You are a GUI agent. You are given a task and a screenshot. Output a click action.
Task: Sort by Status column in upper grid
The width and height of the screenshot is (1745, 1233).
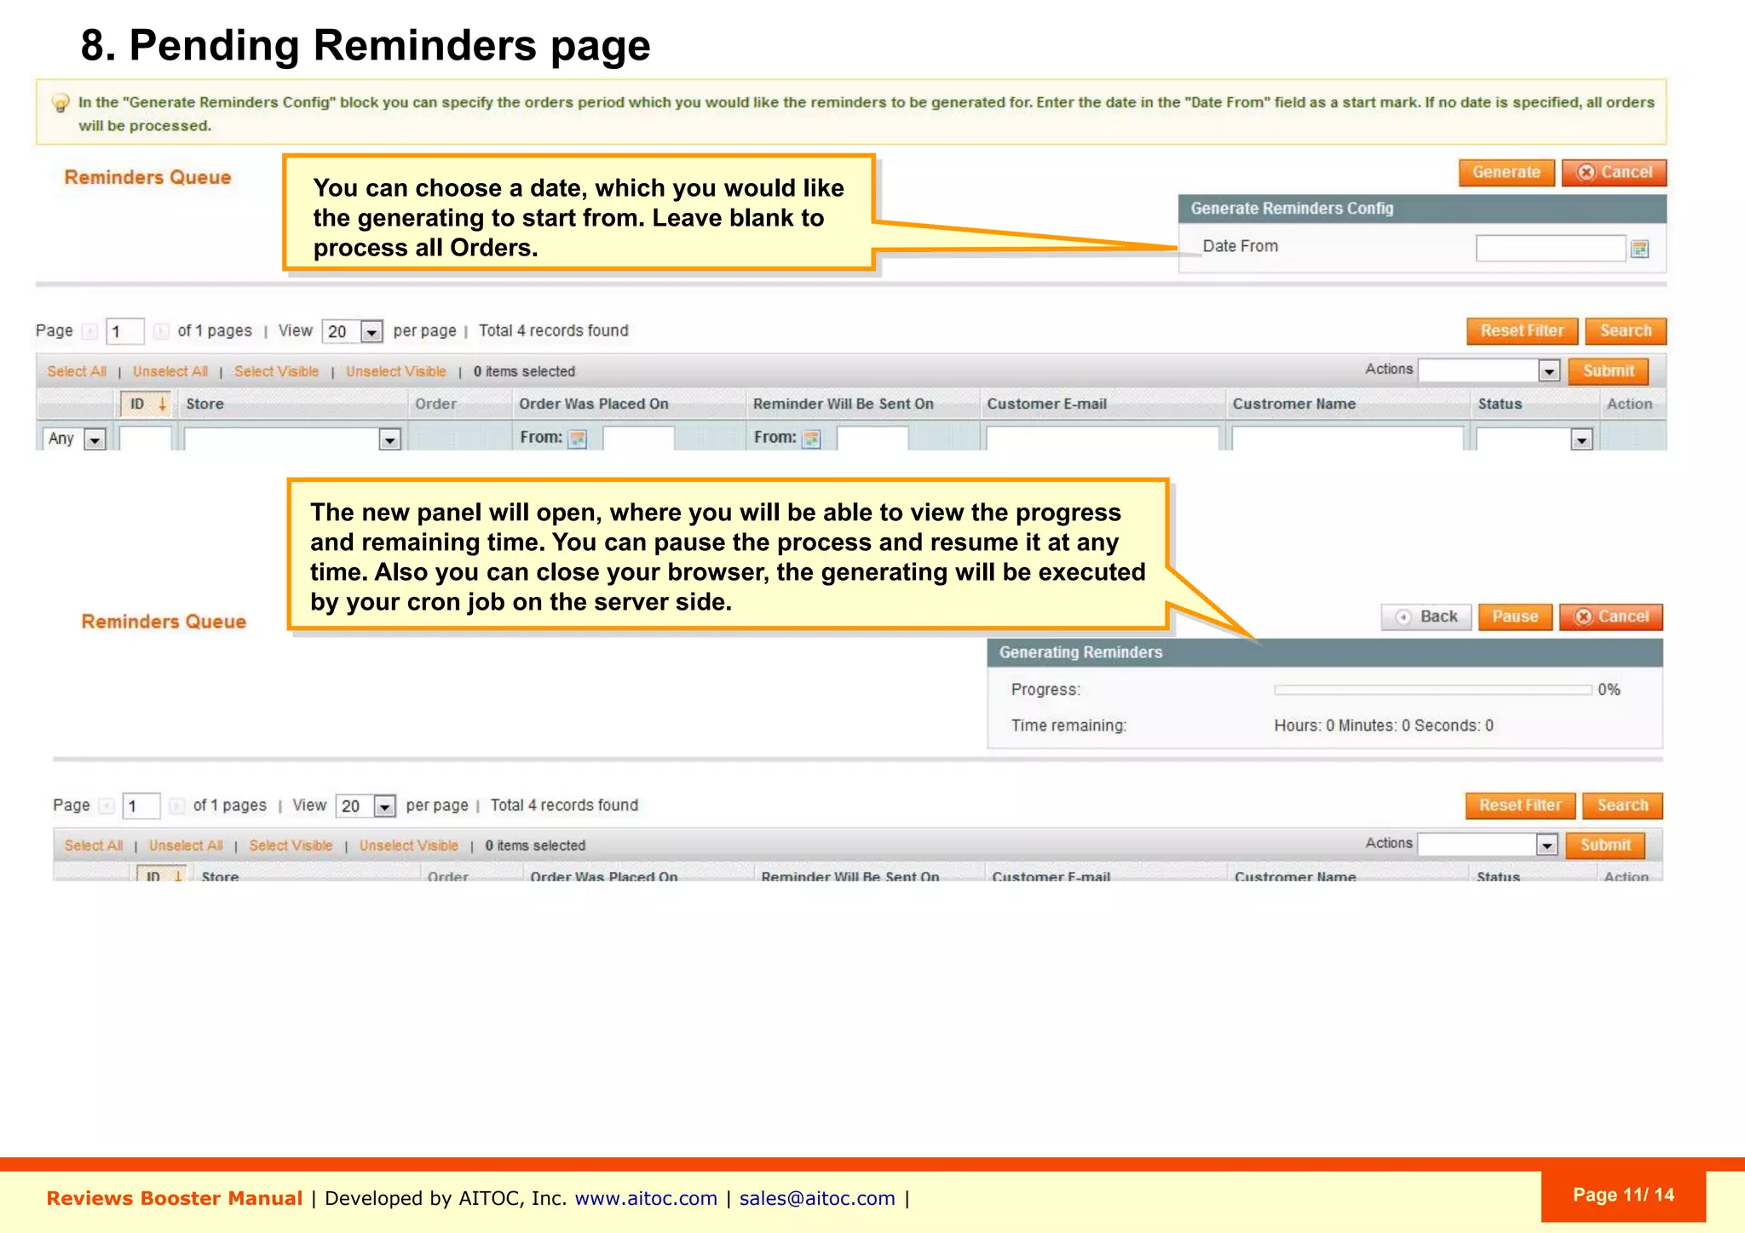point(1500,404)
